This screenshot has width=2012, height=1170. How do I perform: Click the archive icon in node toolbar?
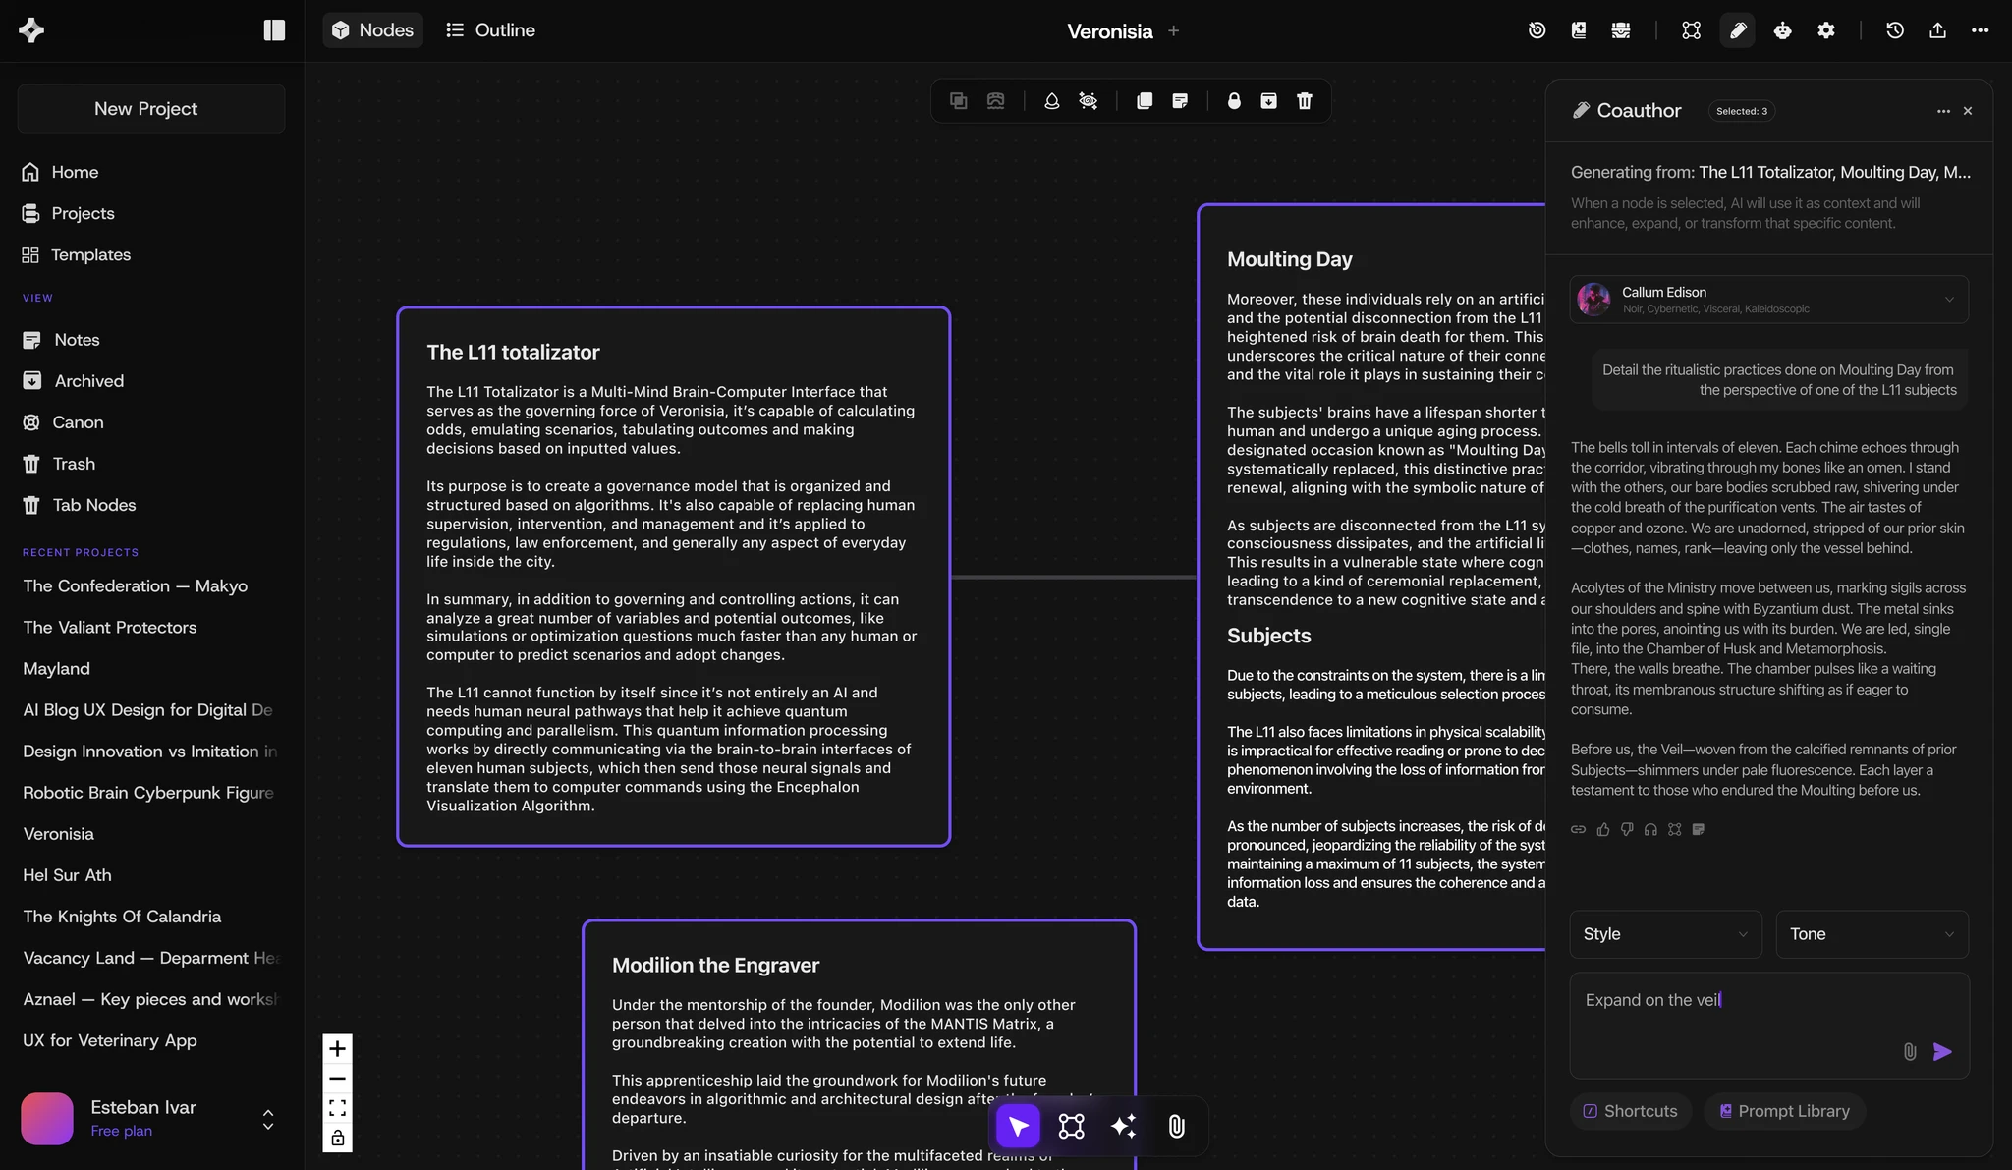pos(1268,101)
